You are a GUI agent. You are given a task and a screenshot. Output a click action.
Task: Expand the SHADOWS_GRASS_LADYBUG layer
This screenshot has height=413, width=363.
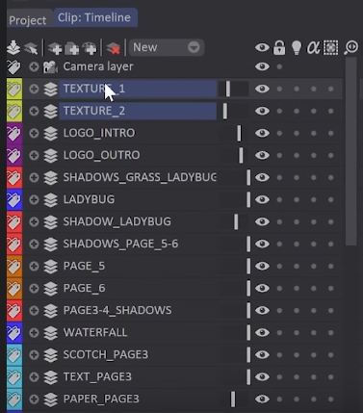click(x=34, y=177)
